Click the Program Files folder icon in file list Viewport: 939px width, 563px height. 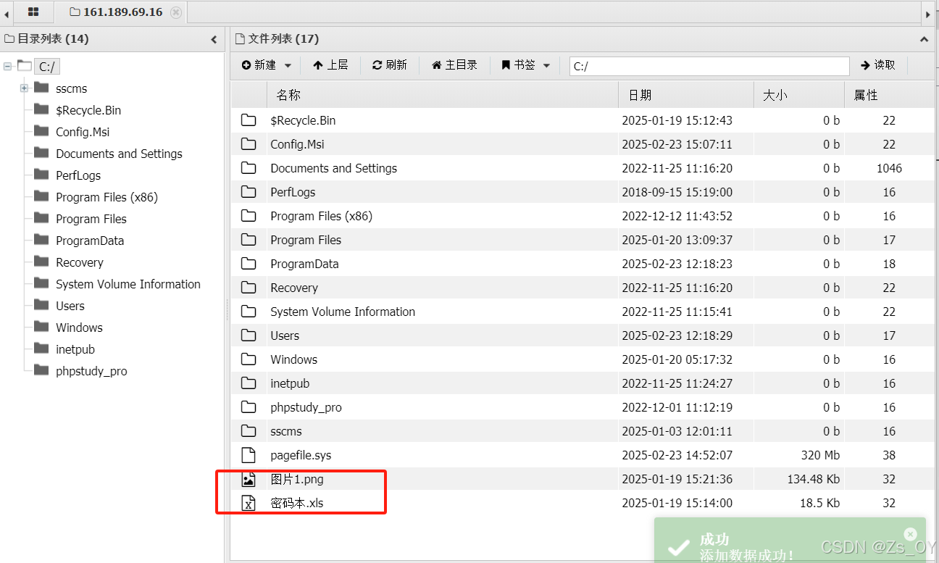pos(249,240)
